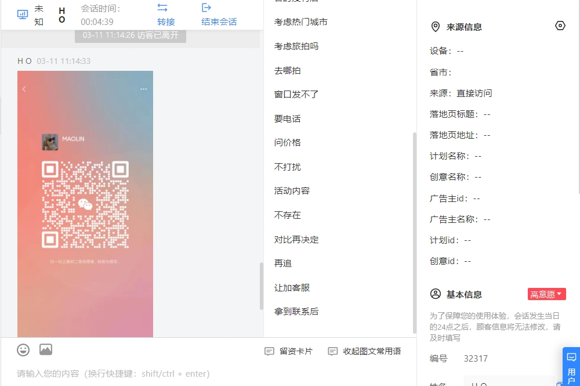
Task: Click the 计划id field row
Action: [450, 240]
